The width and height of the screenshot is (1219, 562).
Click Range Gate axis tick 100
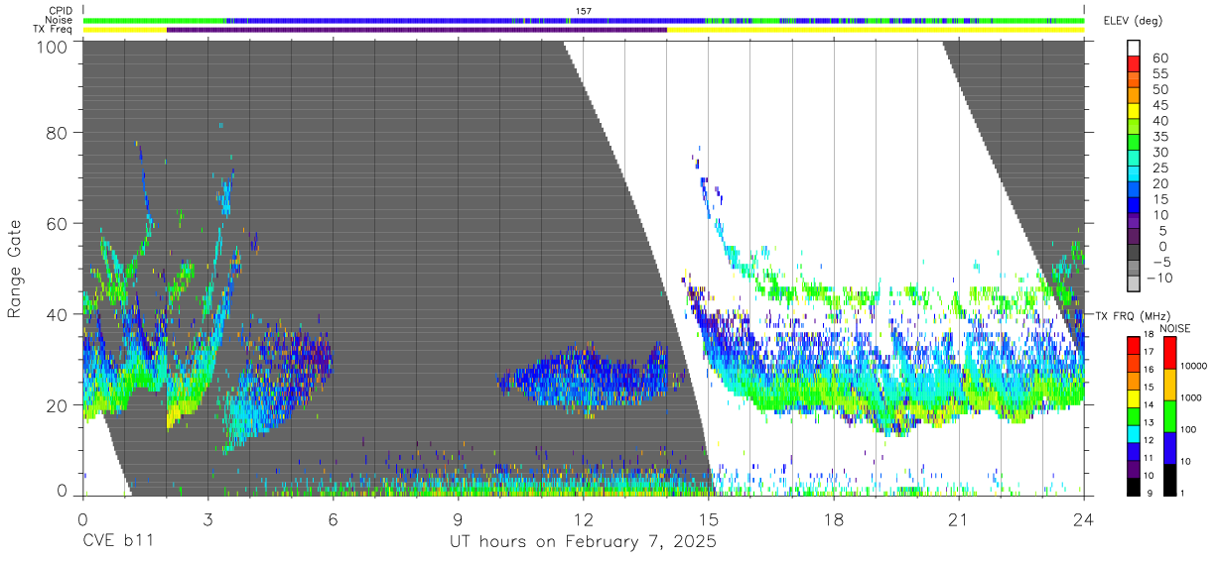55,46
